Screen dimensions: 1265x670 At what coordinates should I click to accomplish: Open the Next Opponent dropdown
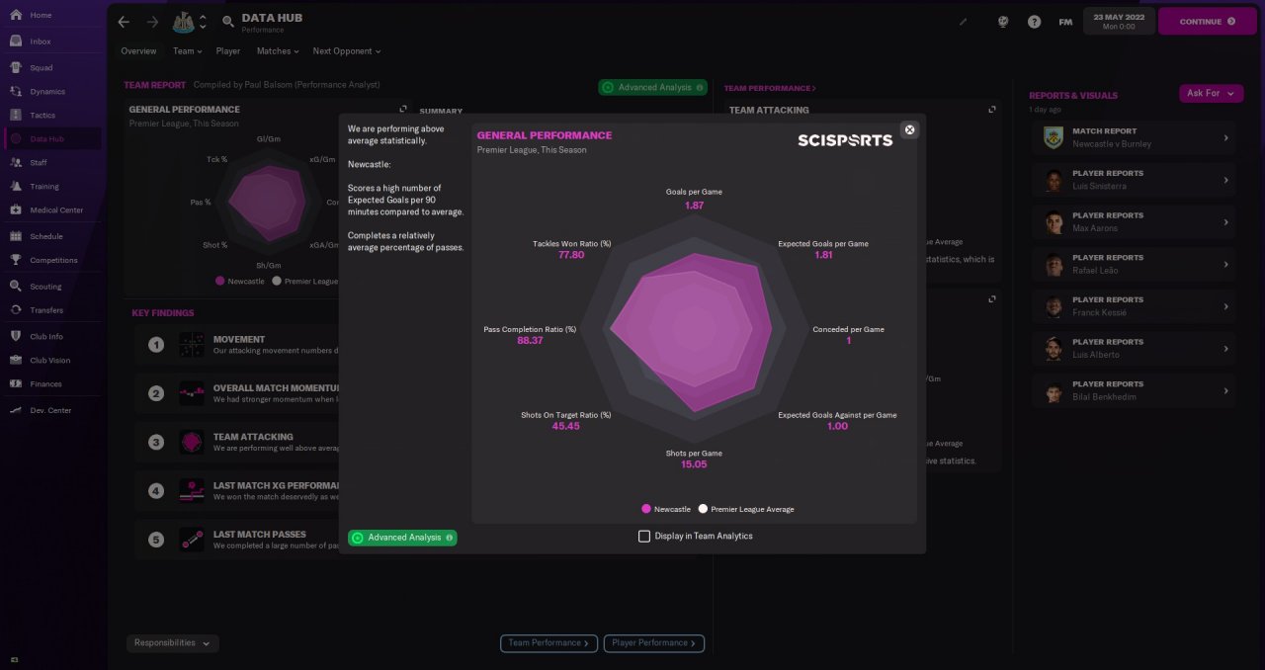[347, 51]
